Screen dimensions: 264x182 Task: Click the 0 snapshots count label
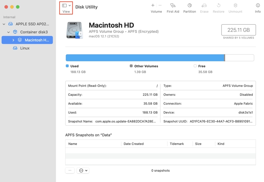coord(161,171)
